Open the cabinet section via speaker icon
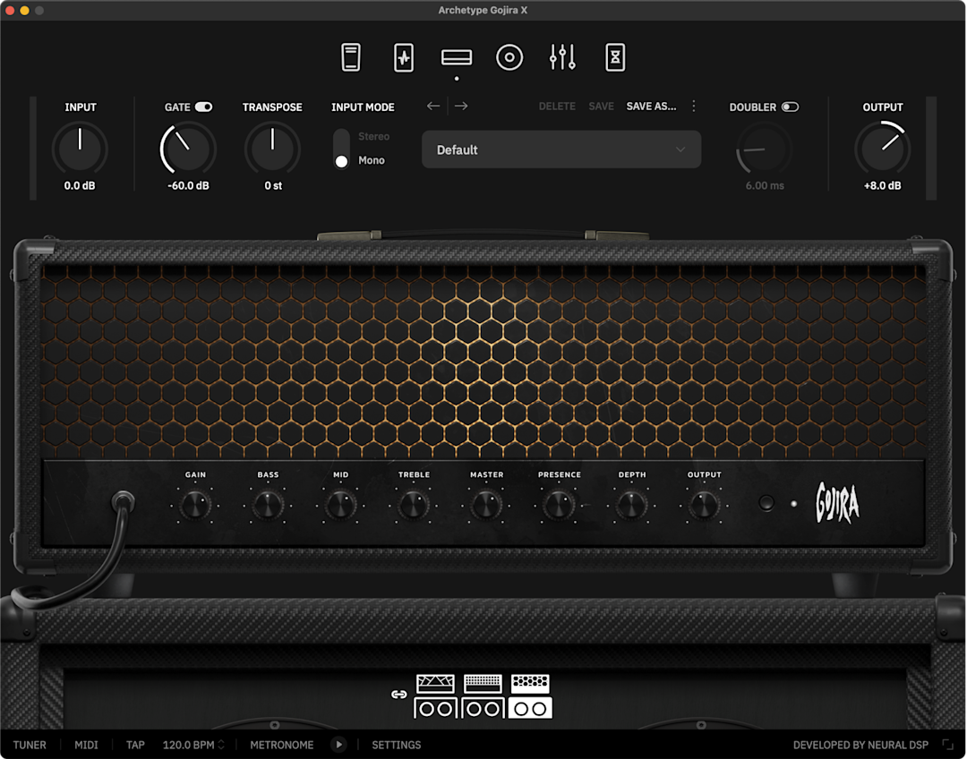Viewport: 967px width, 759px height. pos(509,56)
